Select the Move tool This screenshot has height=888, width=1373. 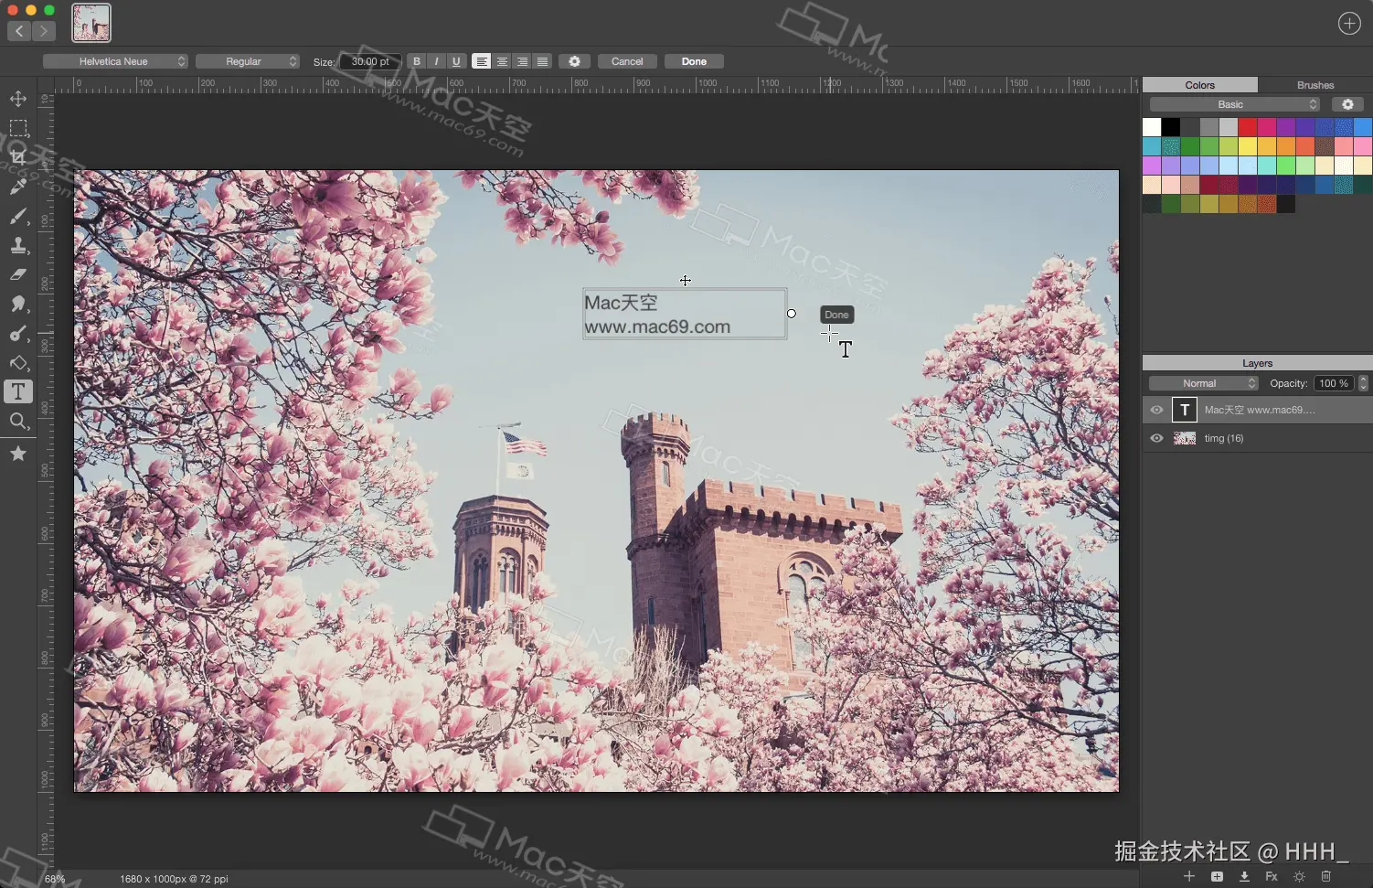(18, 98)
